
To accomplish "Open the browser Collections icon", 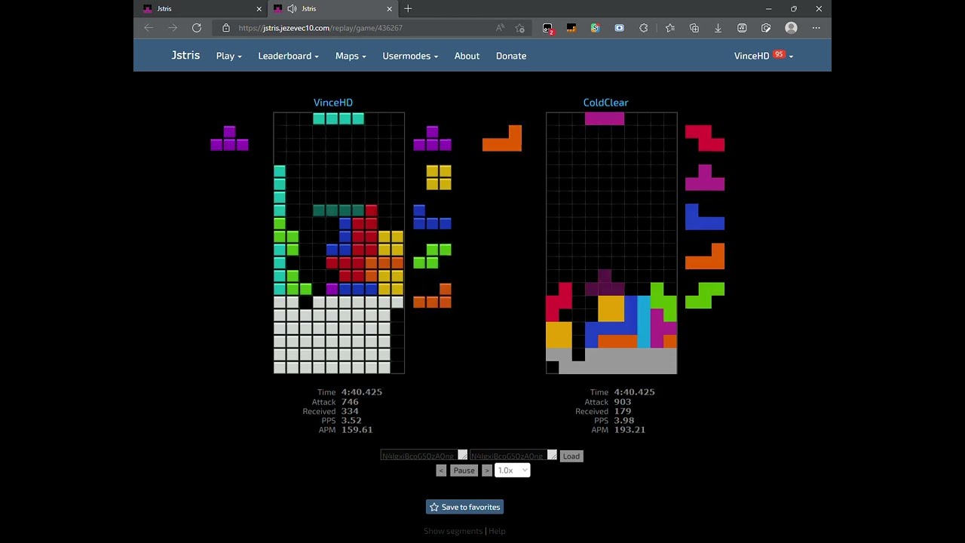I will click(694, 28).
